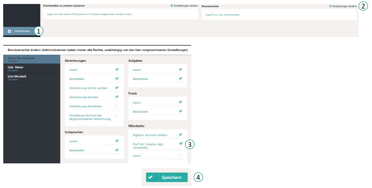
Task: Select Frank Der Schrank user entry
Action: tap(21, 59)
